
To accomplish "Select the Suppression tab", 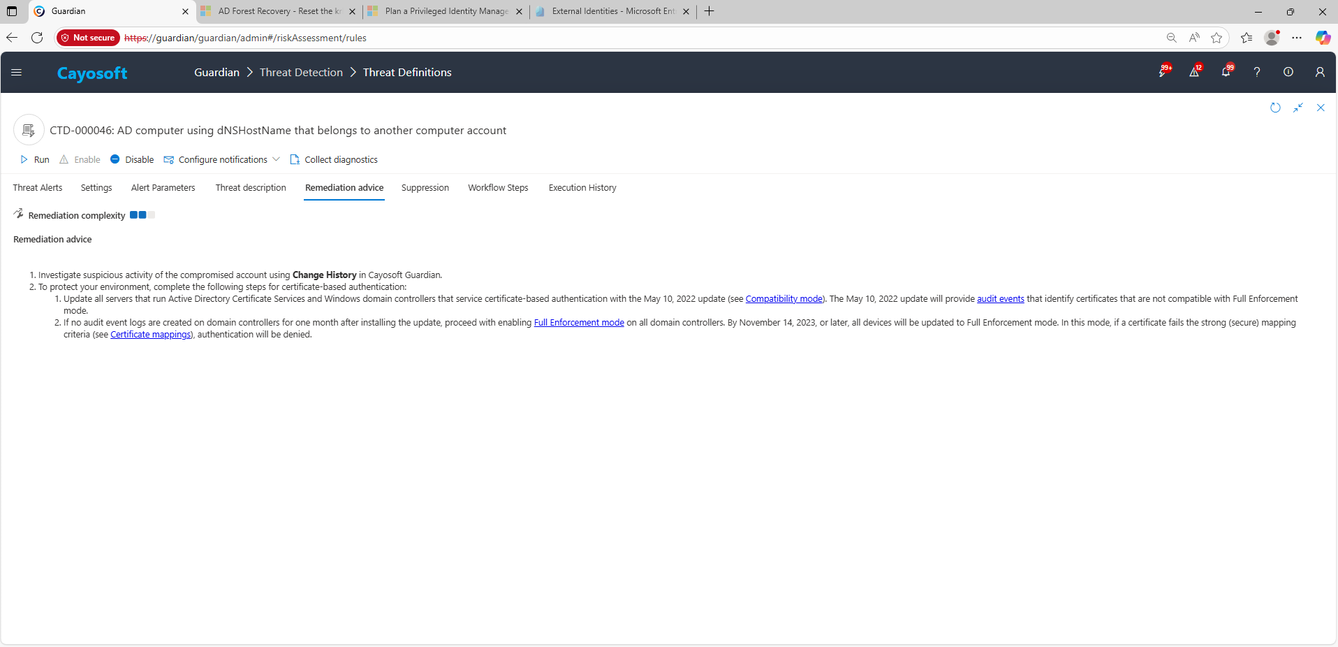I will point(425,188).
